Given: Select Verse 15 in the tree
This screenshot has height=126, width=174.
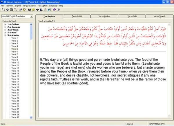Looking at the screenshot, I should pos(15,76).
